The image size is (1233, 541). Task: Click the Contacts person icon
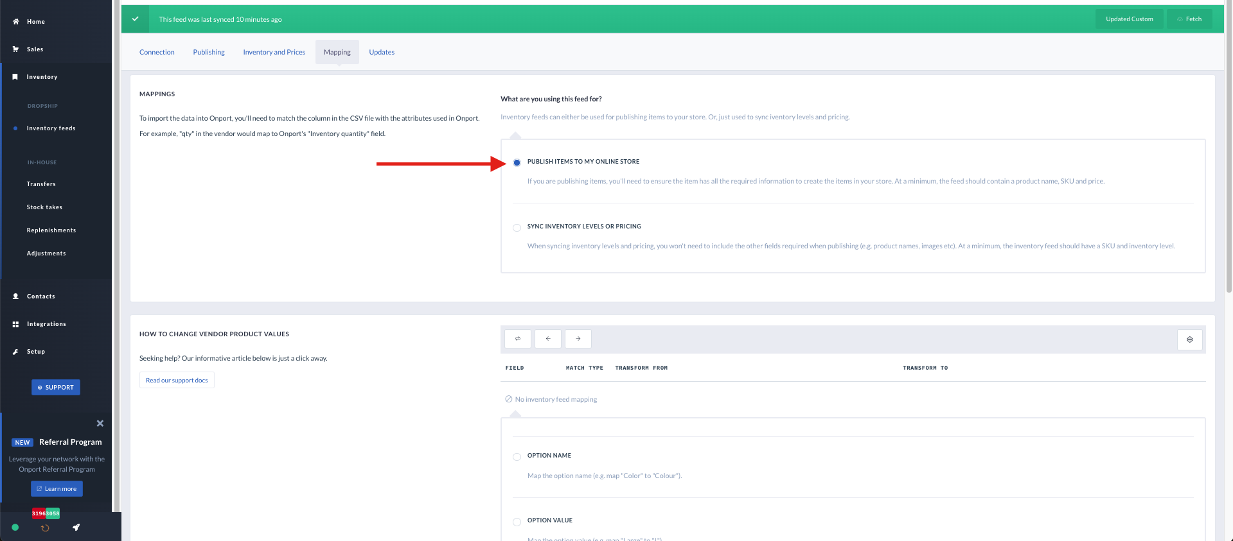15,296
